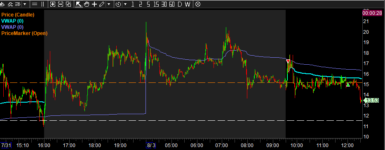Add a horizontal line tool
Screen dimensions: 385x150
point(35,4)
